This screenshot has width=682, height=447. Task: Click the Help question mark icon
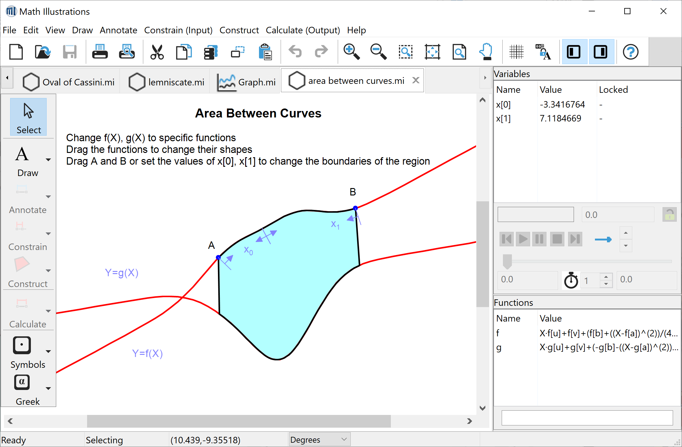click(630, 51)
